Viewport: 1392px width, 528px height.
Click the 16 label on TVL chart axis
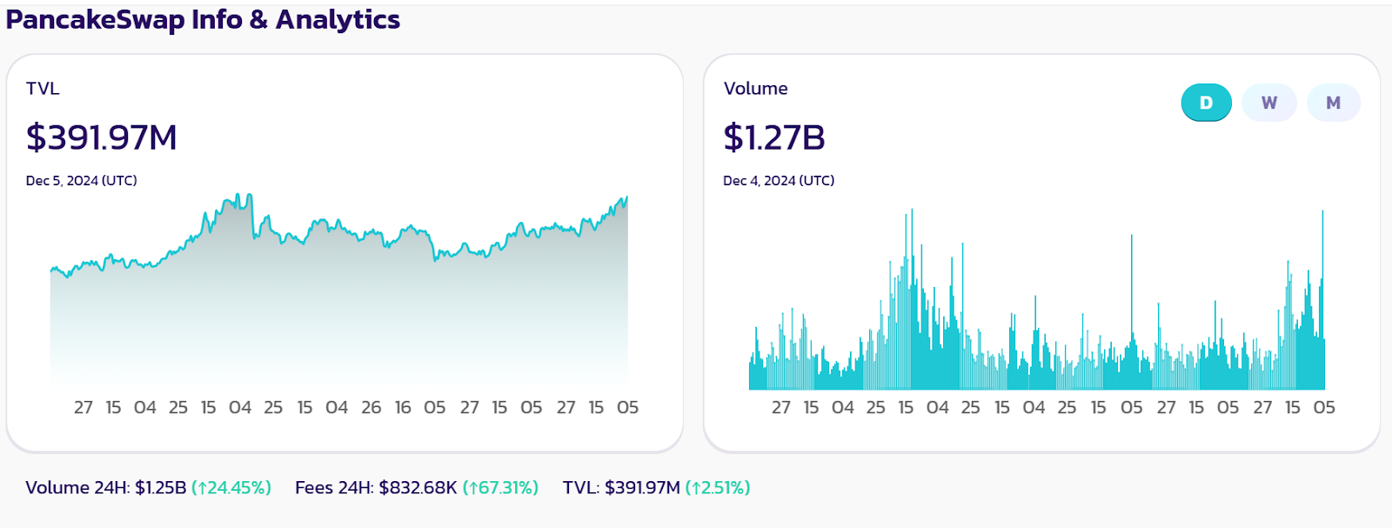pyautogui.click(x=403, y=407)
